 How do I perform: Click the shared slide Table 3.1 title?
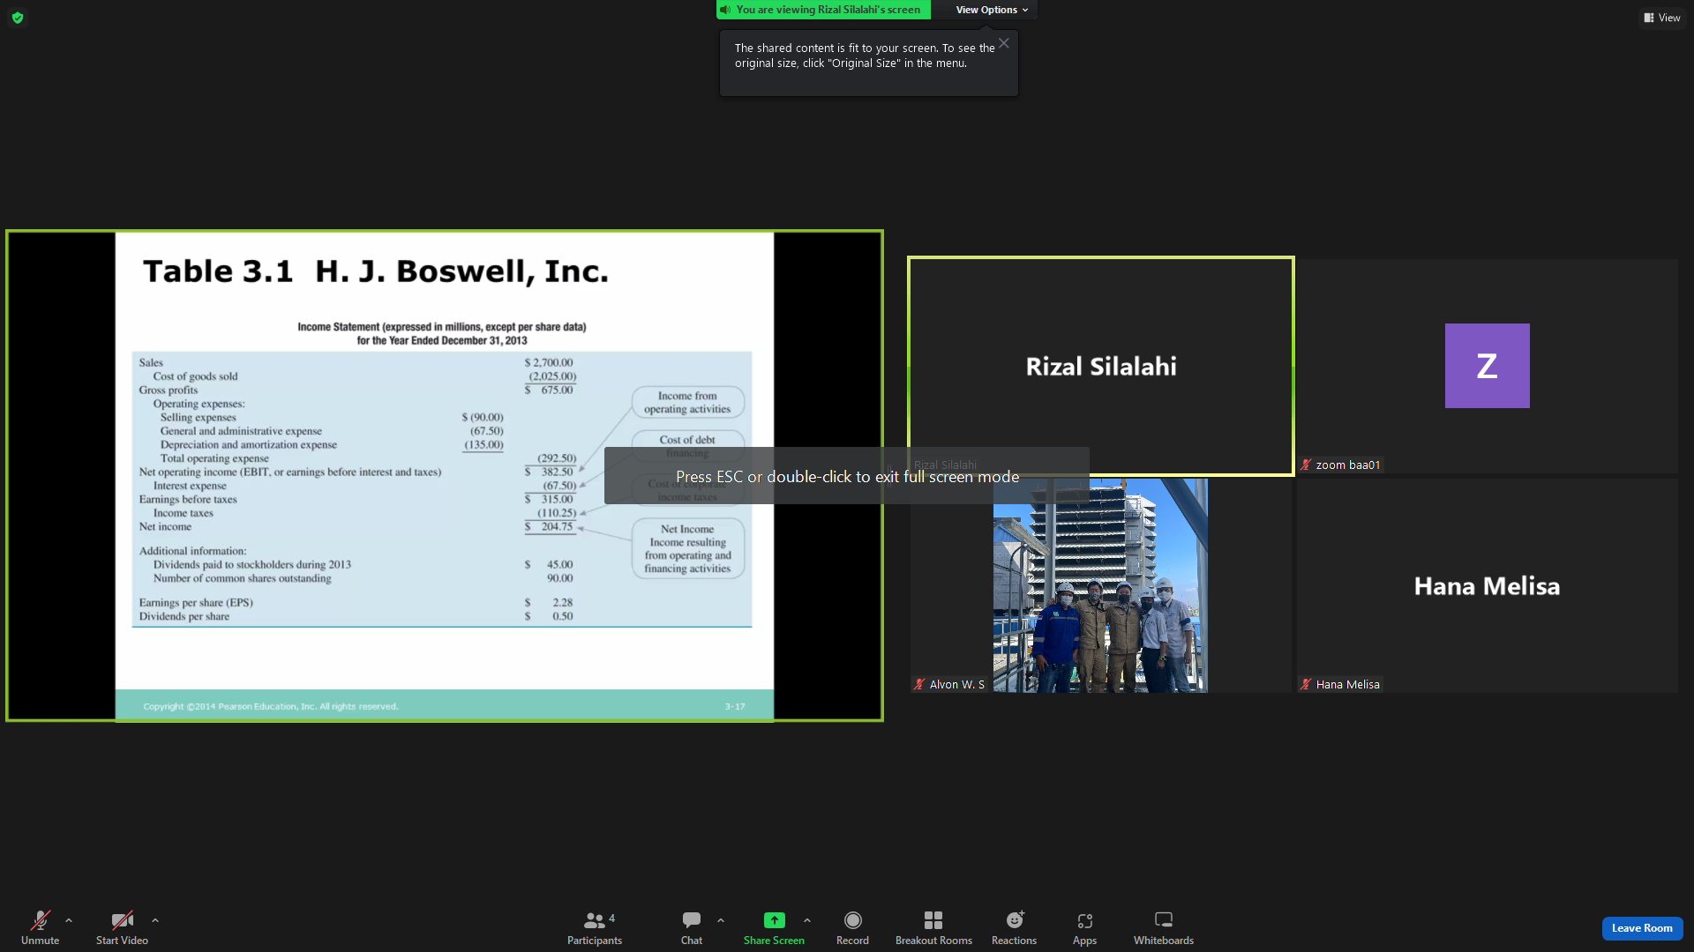376,271
